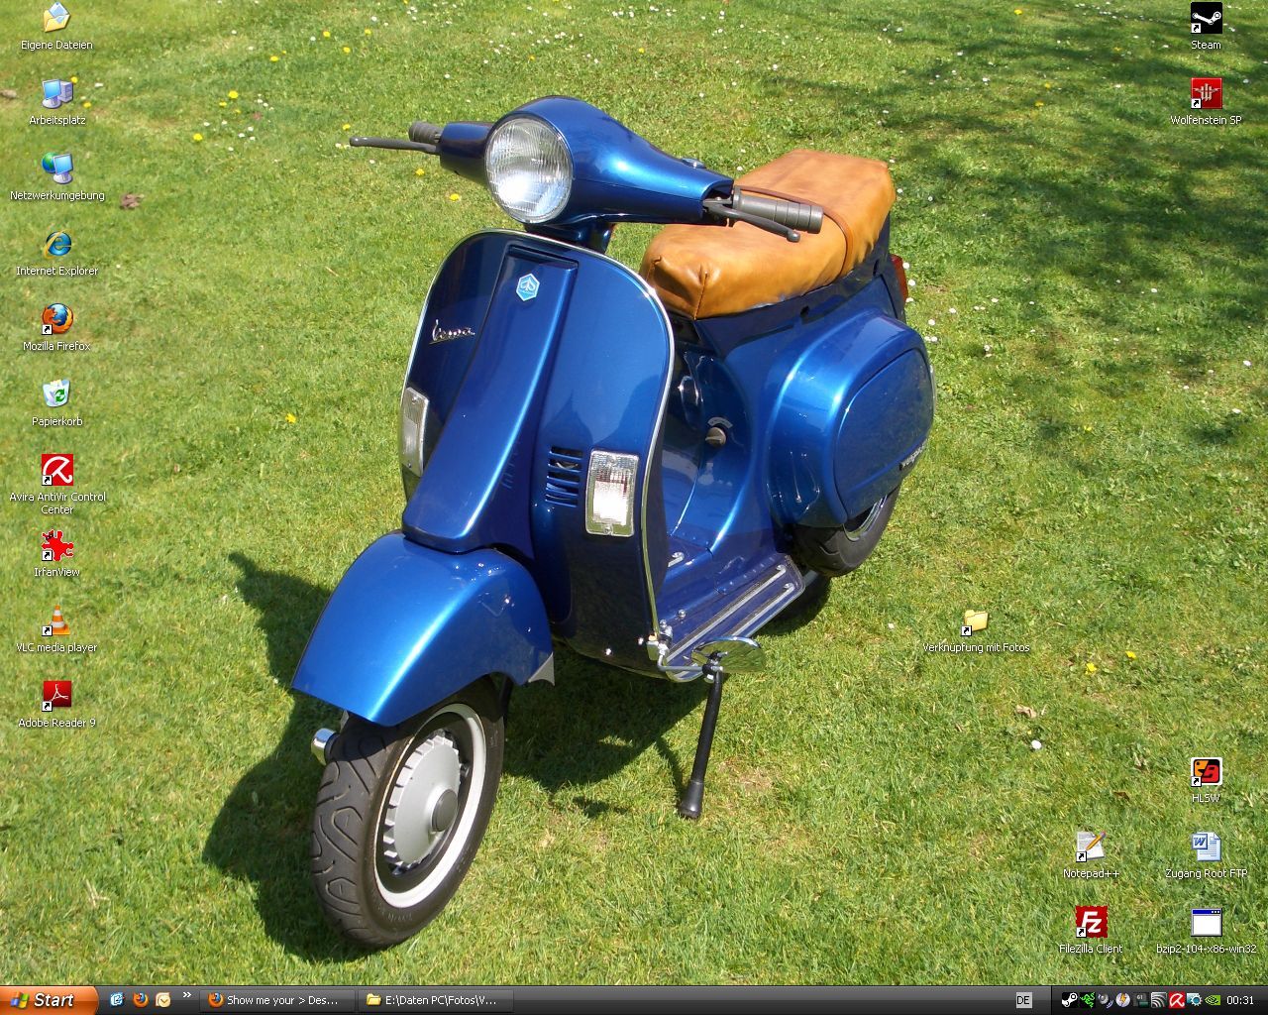
Task: Open the Papierkorb recycle bin
Action: tap(56, 395)
